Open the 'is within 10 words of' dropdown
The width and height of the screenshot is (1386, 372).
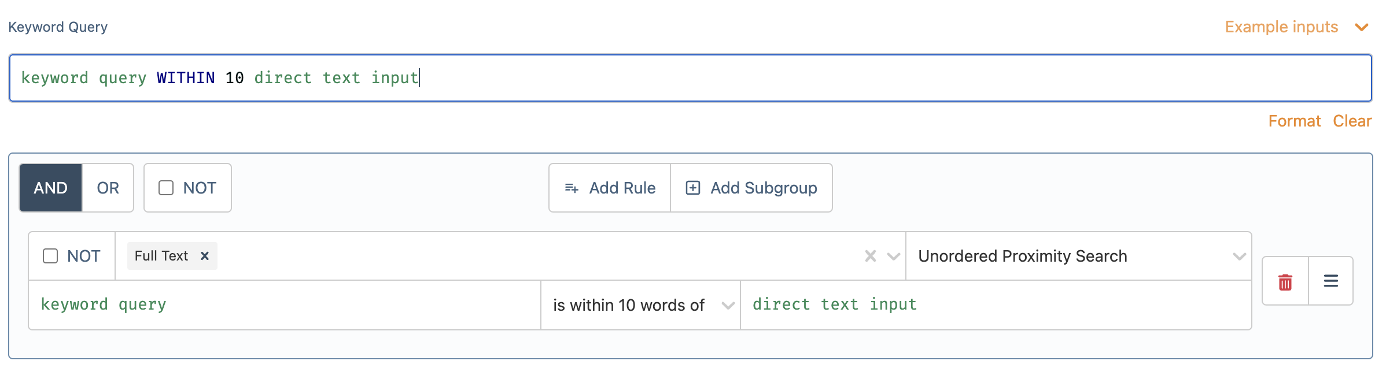tap(641, 305)
